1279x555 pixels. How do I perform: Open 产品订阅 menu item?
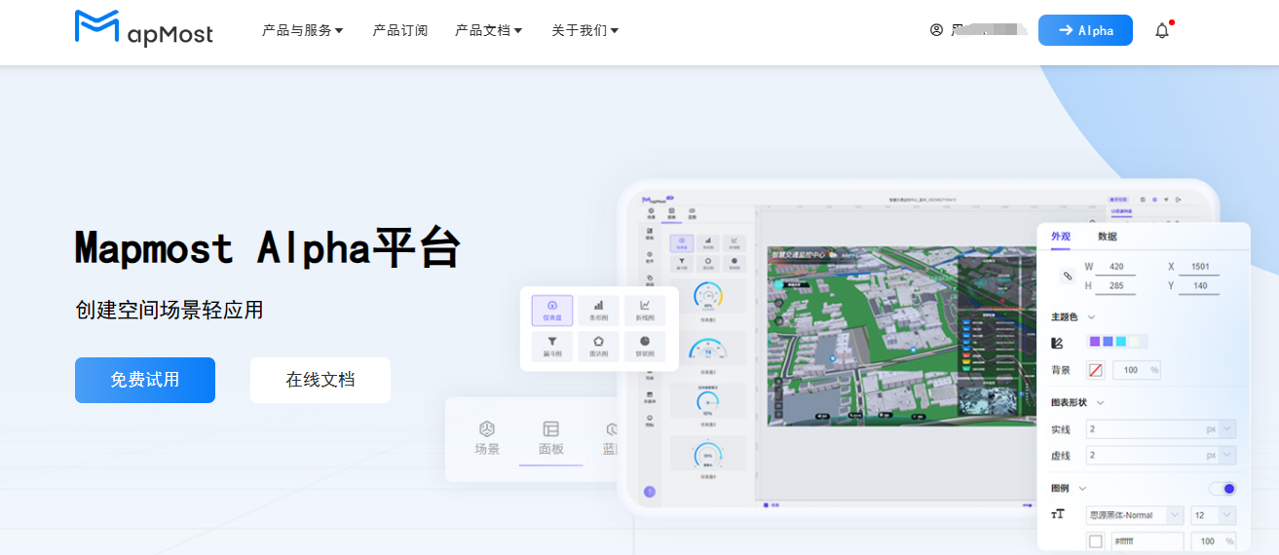pyautogui.click(x=399, y=30)
